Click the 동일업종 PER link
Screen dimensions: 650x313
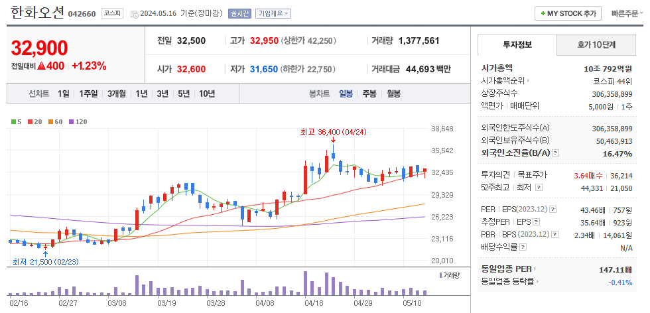pos(507,269)
